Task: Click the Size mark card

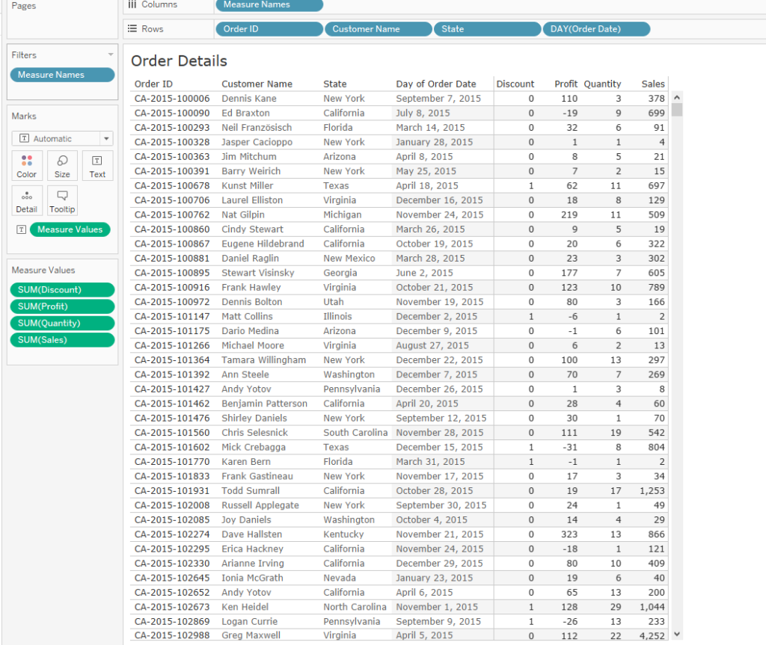Action: (x=62, y=166)
